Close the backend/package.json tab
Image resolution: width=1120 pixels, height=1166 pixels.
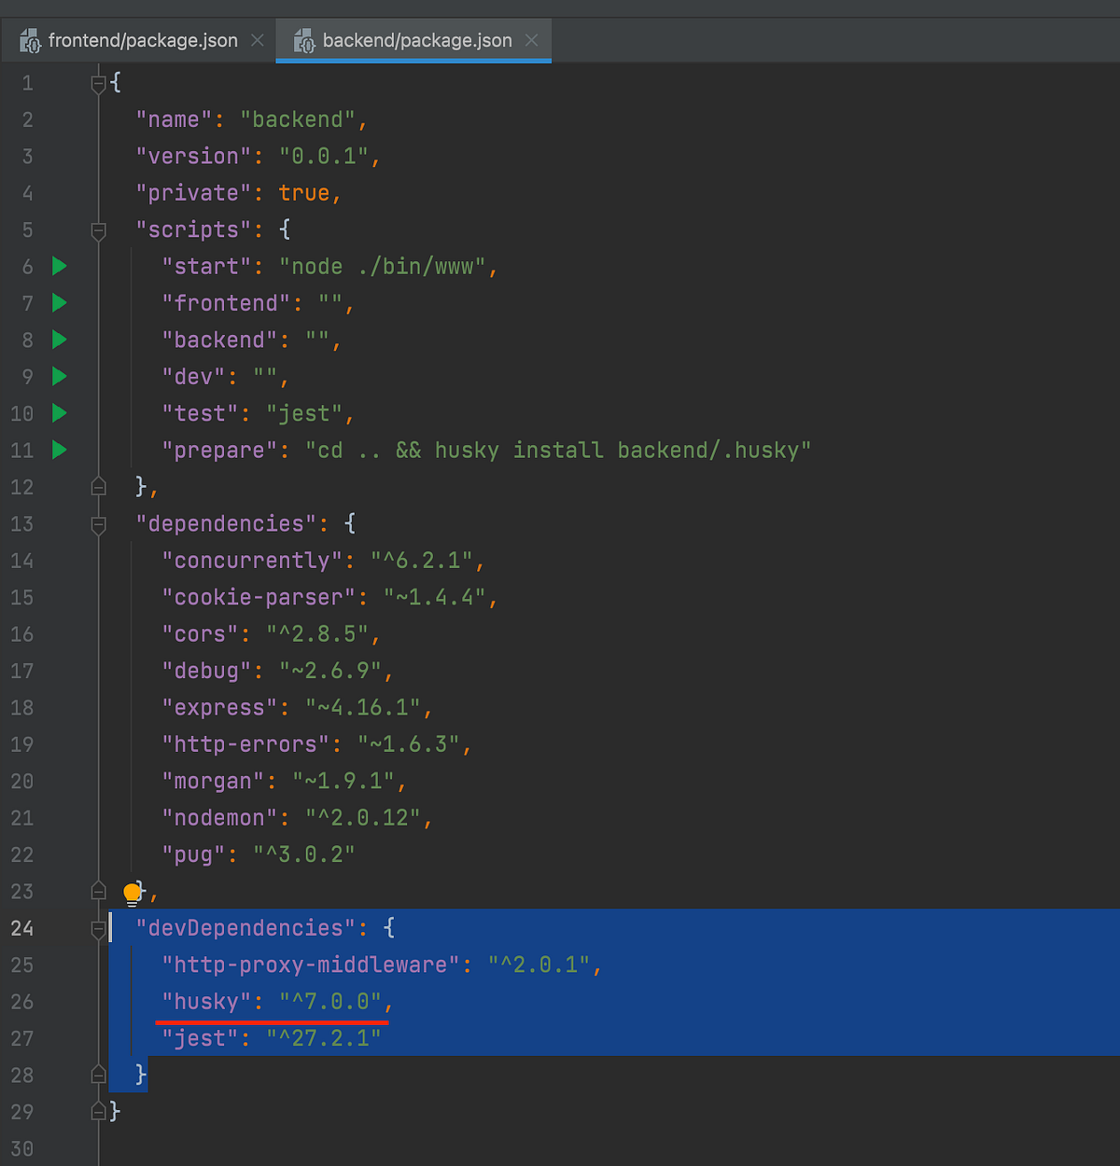click(x=532, y=40)
